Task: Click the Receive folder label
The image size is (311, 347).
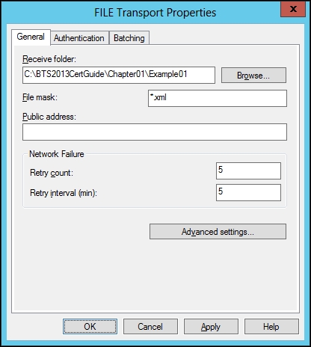Action: click(49, 59)
